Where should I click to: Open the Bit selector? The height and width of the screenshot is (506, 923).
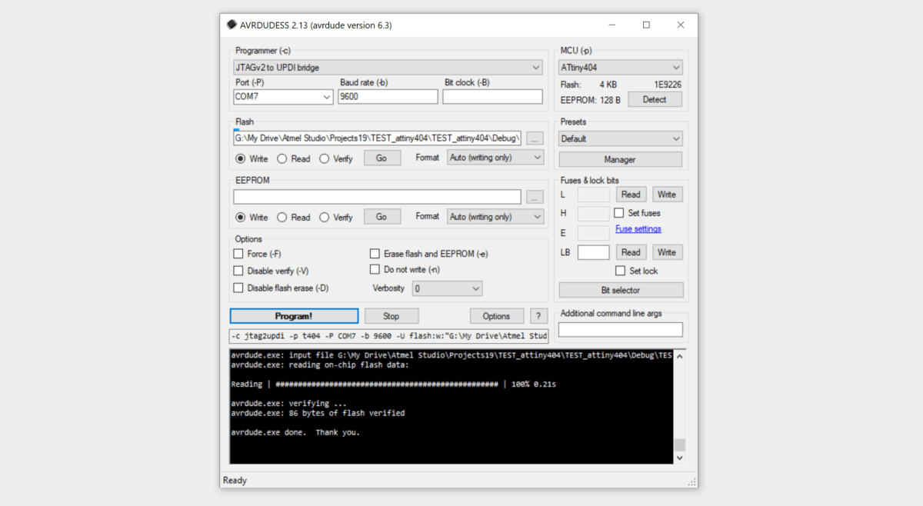621,290
